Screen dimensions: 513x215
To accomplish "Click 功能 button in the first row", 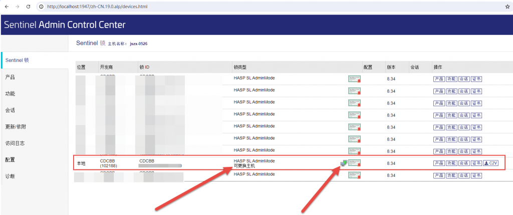I will [451, 78].
